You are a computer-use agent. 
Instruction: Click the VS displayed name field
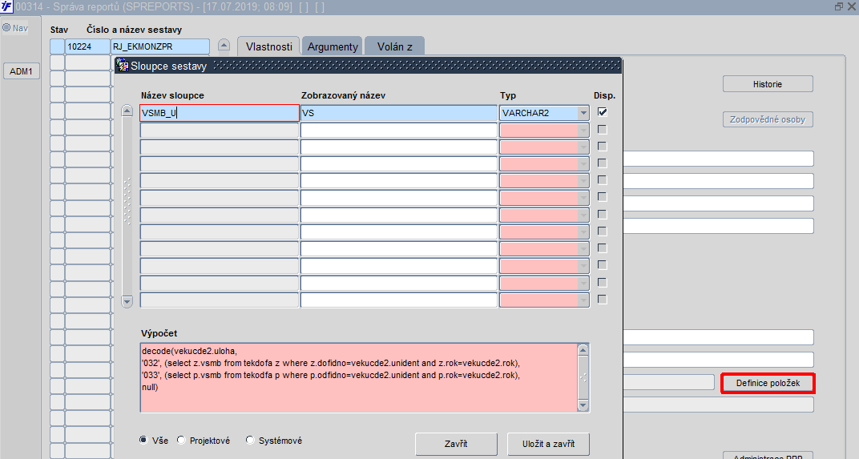(x=399, y=113)
